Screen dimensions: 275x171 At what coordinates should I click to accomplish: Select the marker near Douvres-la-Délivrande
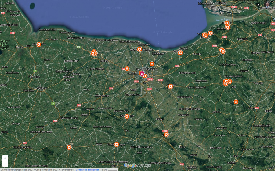pyautogui.click(x=140, y=49)
